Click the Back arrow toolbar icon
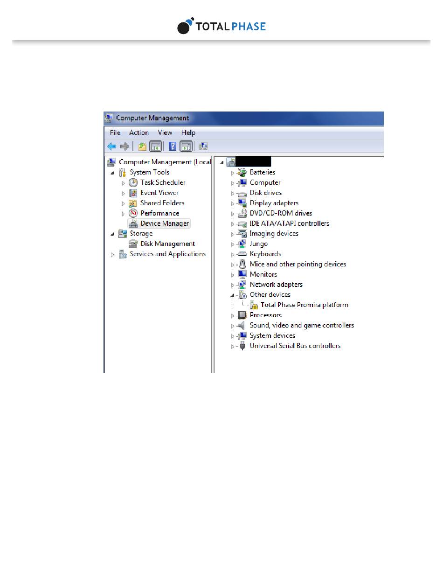This screenshot has width=443, height=579. 111,146
